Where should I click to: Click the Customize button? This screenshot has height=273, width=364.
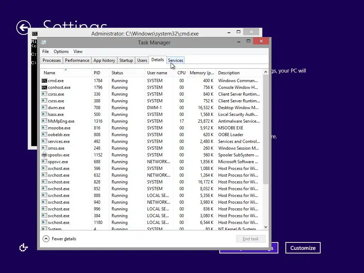(303, 248)
